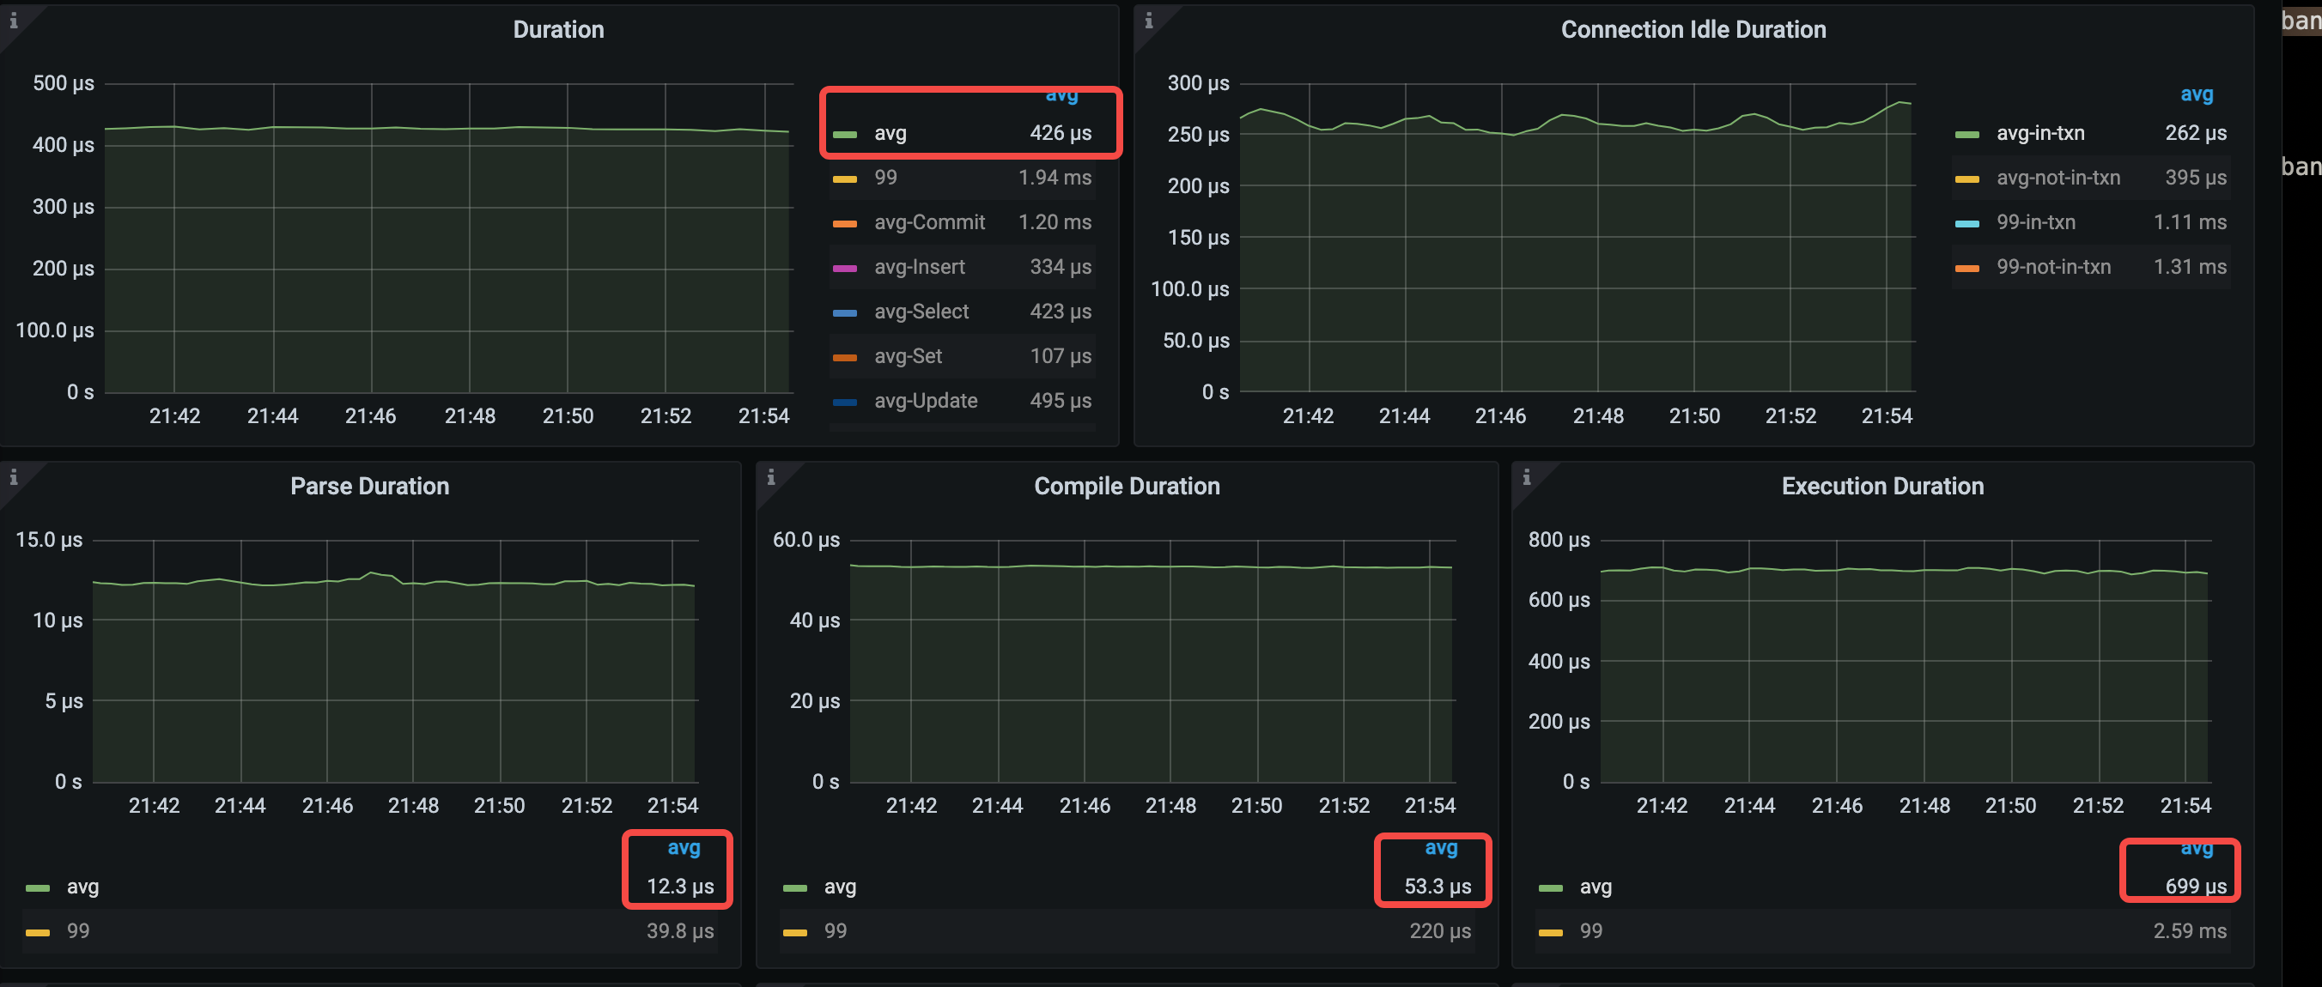Toggle 99-not-in-txn series in idle legend

(2053, 267)
